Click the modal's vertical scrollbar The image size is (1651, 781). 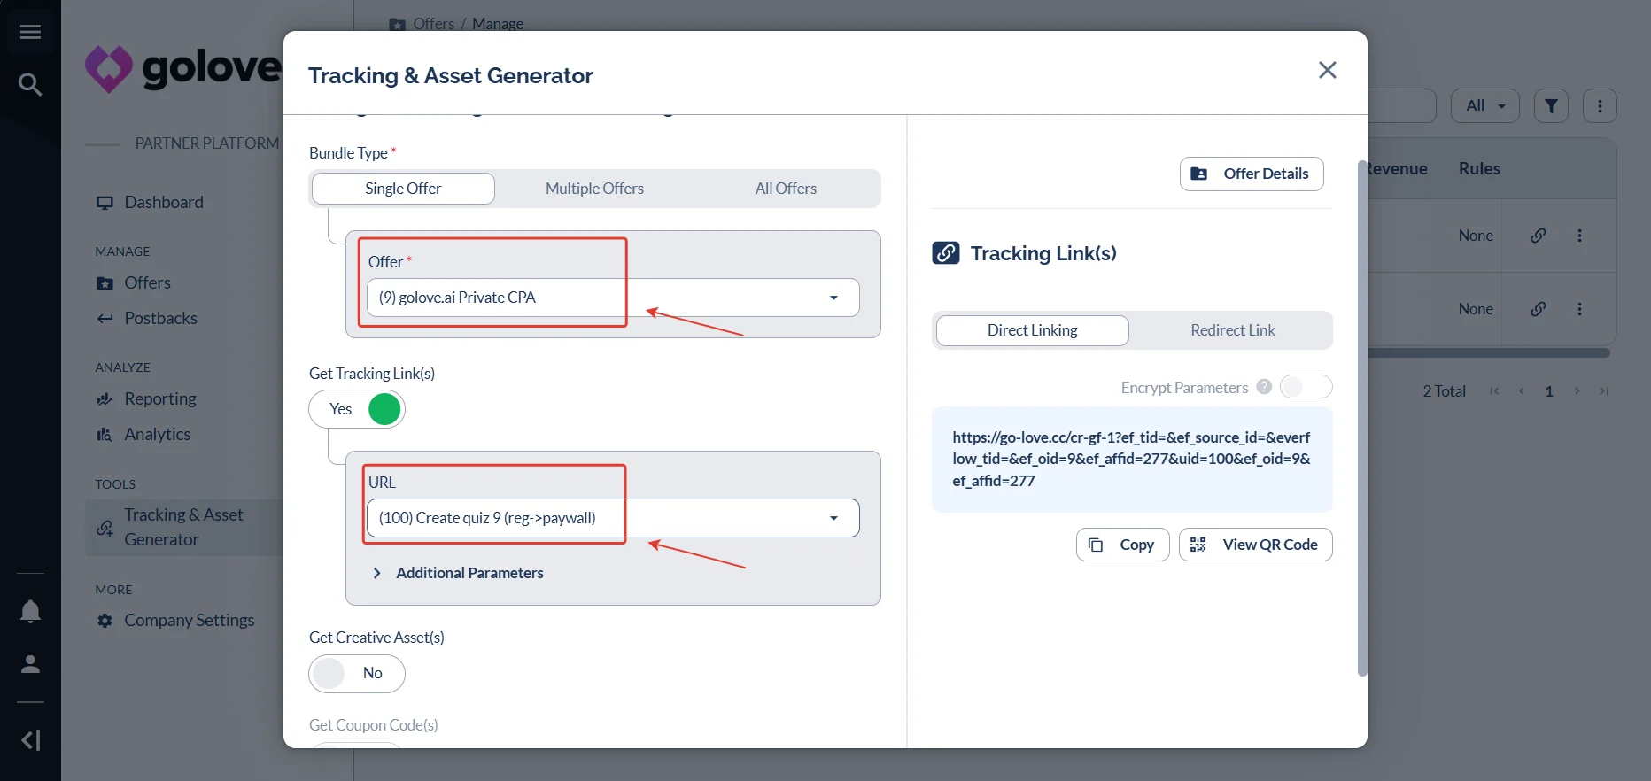[1362, 418]
